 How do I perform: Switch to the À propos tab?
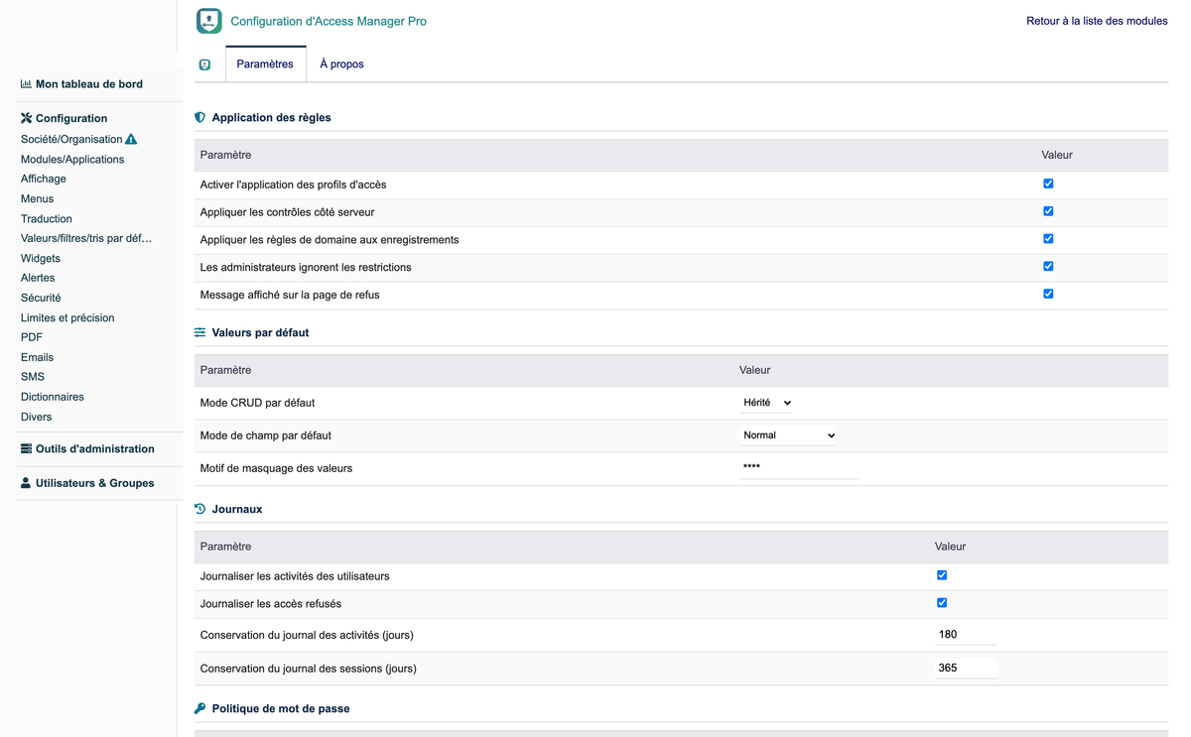tap(341, 64)
